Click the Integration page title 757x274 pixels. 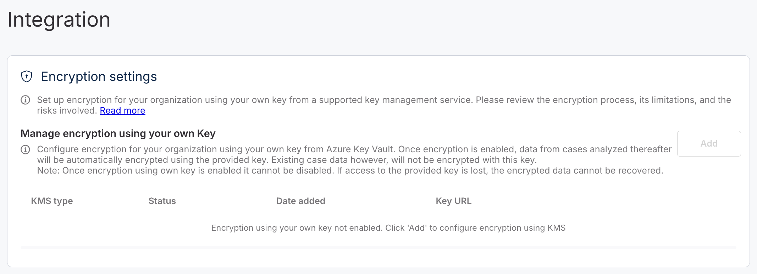coord(59,20)
